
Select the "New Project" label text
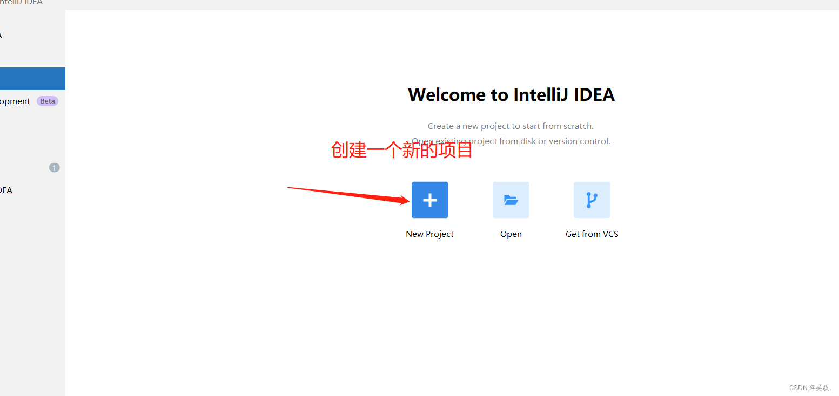click(429, 234)
